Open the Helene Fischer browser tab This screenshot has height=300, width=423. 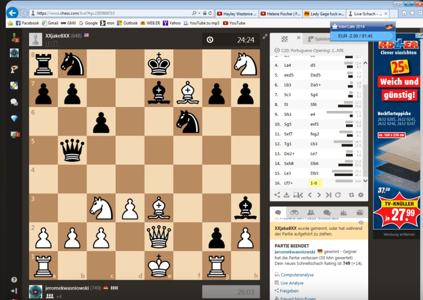tap(281, 14)
